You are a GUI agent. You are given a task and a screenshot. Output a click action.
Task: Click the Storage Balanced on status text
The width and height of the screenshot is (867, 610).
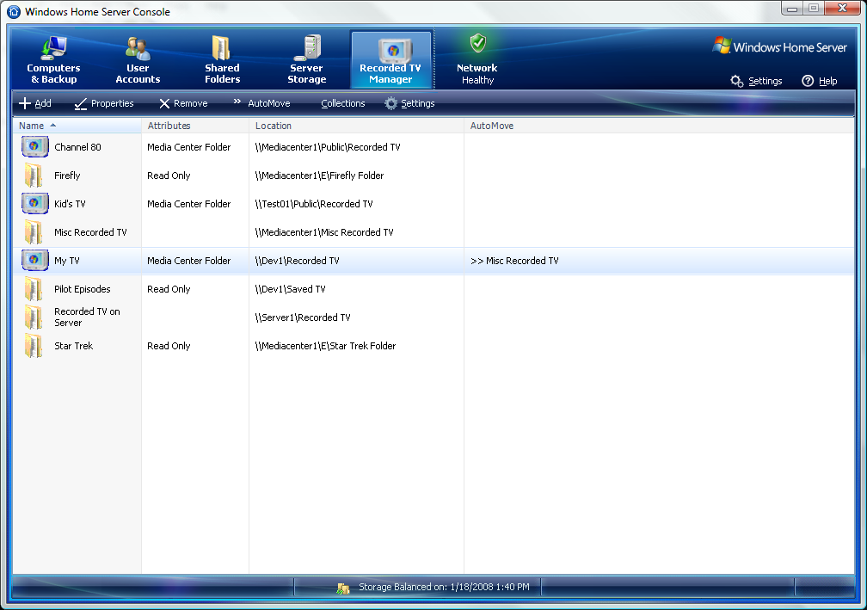(444, 587)
